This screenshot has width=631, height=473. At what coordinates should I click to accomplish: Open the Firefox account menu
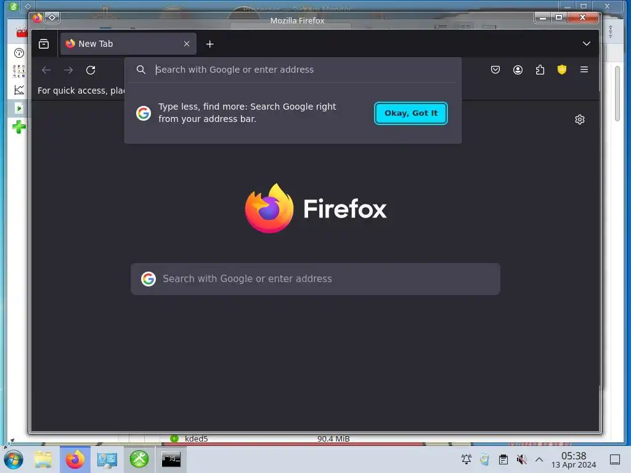(518, 70)
